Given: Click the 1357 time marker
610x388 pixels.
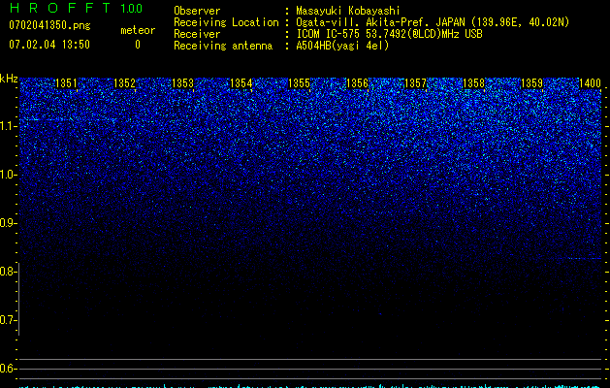Looking at the screenshot, I should [415, 83].
